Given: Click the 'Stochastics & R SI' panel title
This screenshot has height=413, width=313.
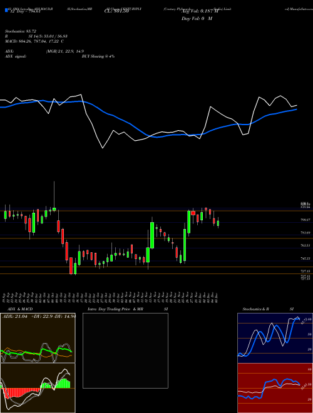Looking at the screenshot, I should [x=268, y=309].
